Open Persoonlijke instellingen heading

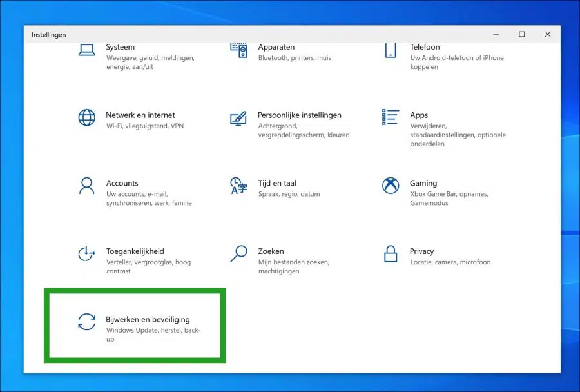coord(300,115)
